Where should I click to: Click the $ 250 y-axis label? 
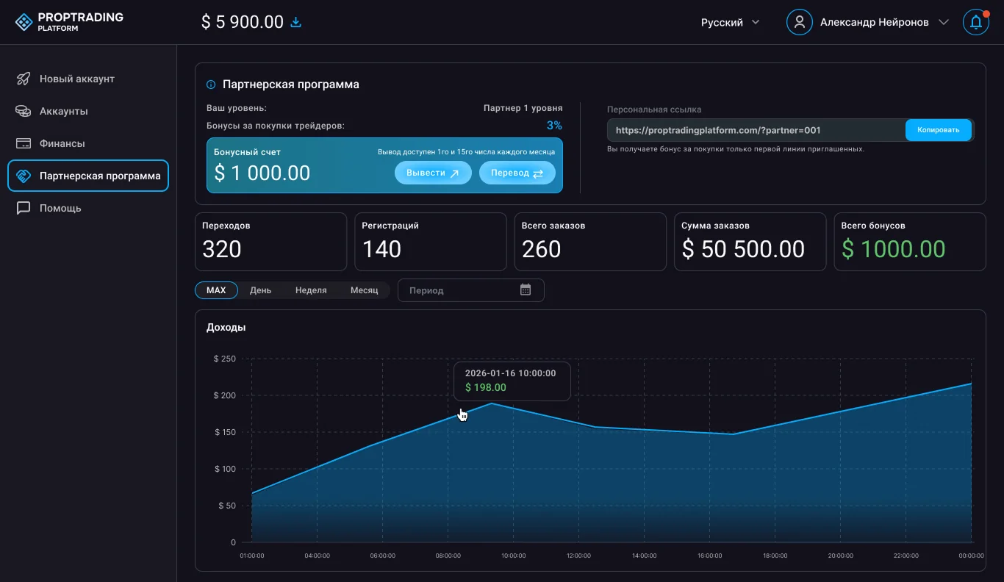tap(225, 359)
